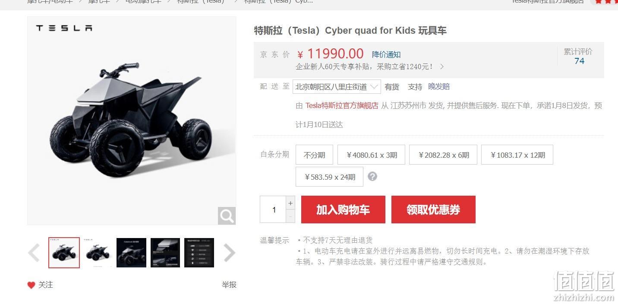Screen dimensions: 618x305
Task: Select the third dark Cyberquad thumbnail
Action: [x=131, y=253]
